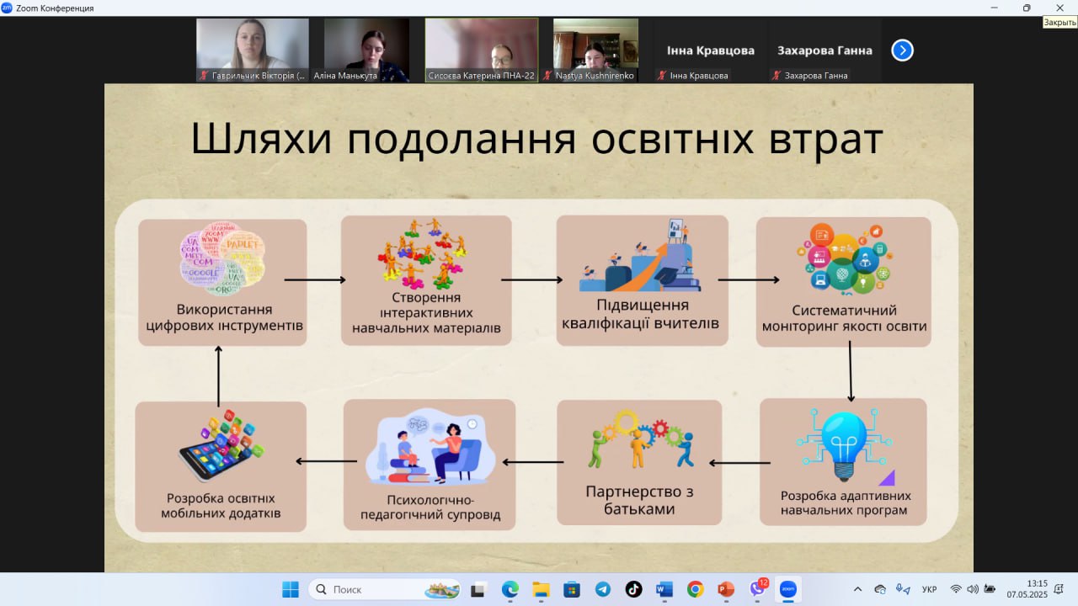Image resolution: width=1078 pixels, height=606 pixels.
Task: Launch Microsoft Edge from taskbar
Action: point(510,589)
